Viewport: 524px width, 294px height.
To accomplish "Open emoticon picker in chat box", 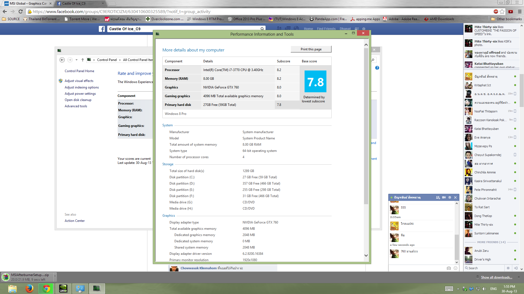I will click(x=455, y=268).
